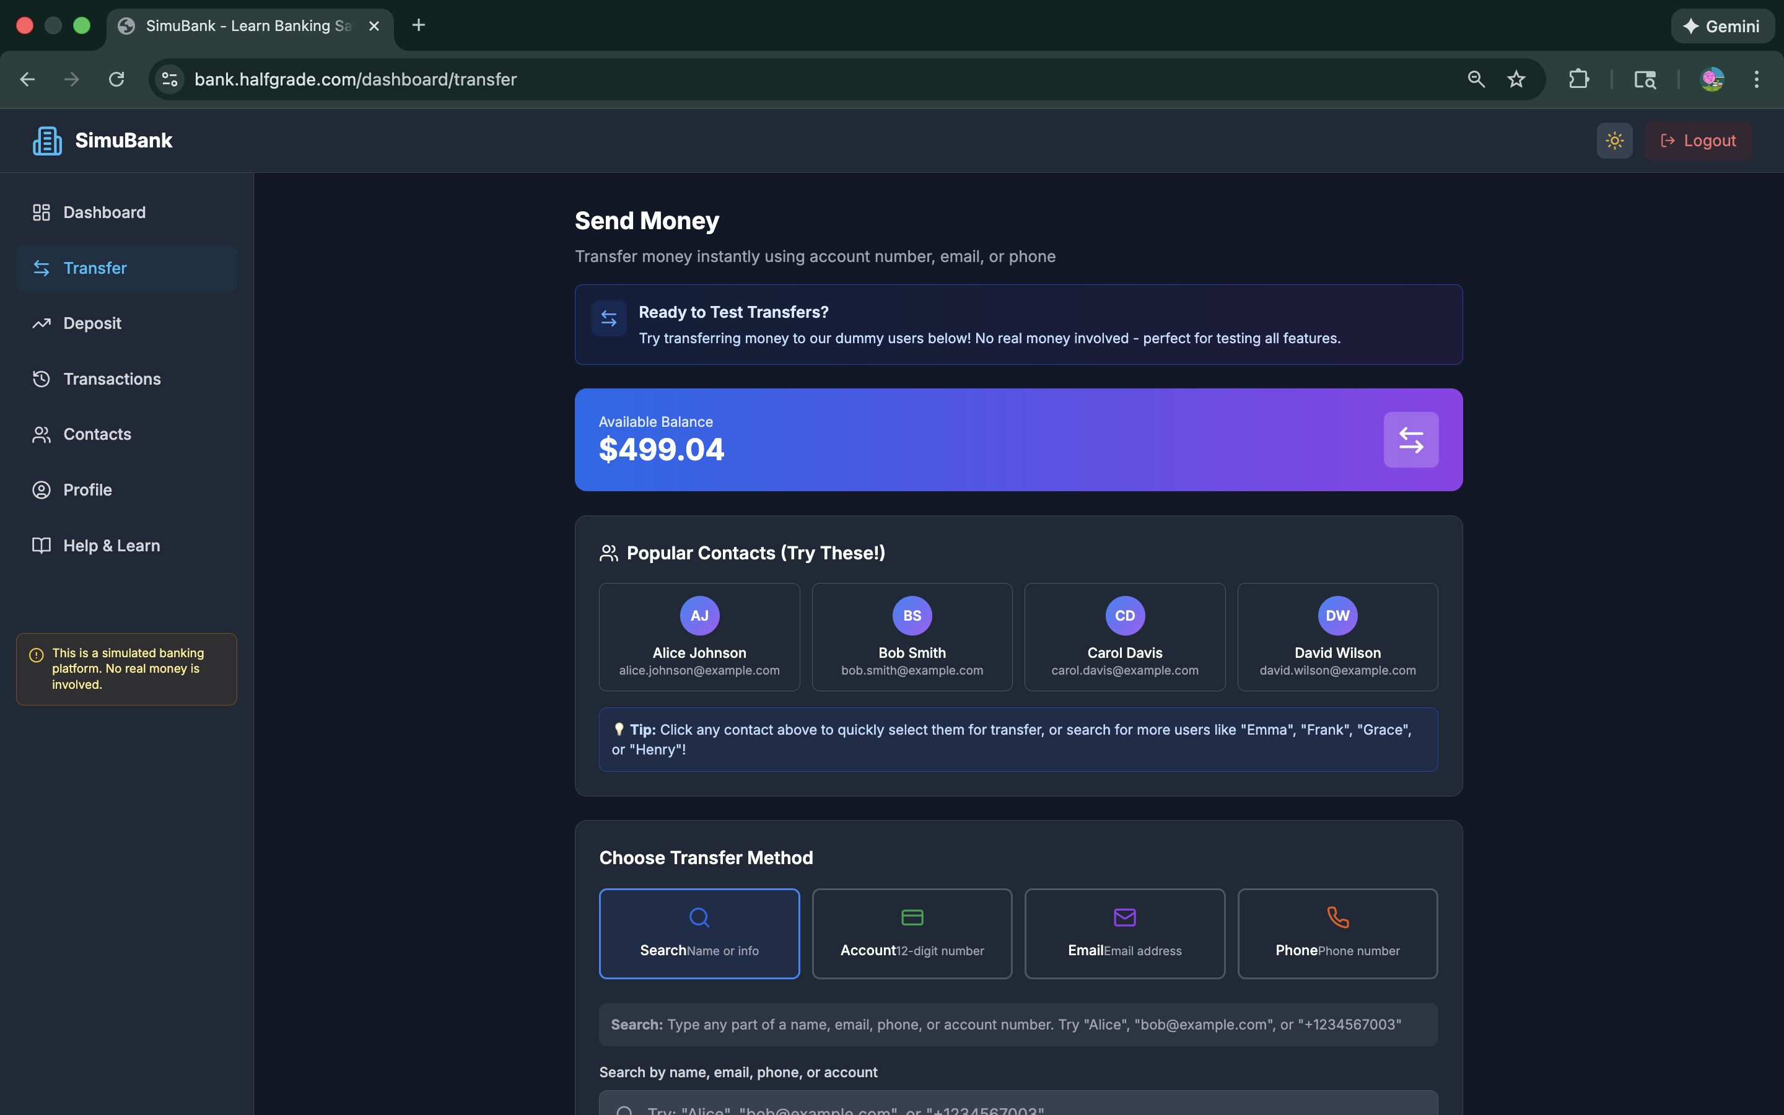Click the Logout button
This screenshot has width=1784, height=1115.
(1698, 140)
